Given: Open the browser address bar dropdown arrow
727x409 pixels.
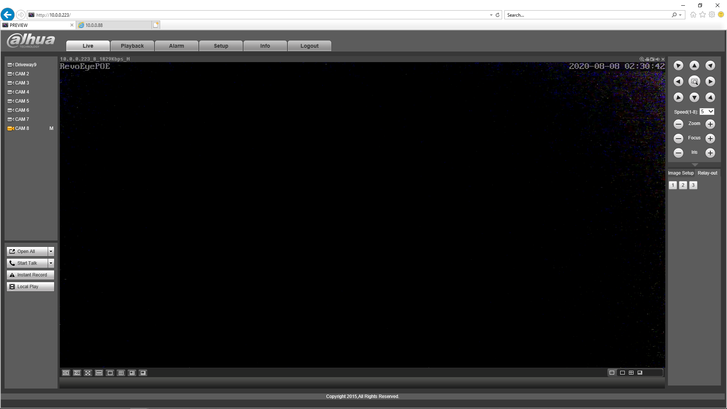Looking at the screenshot, I should pos(491,15).
